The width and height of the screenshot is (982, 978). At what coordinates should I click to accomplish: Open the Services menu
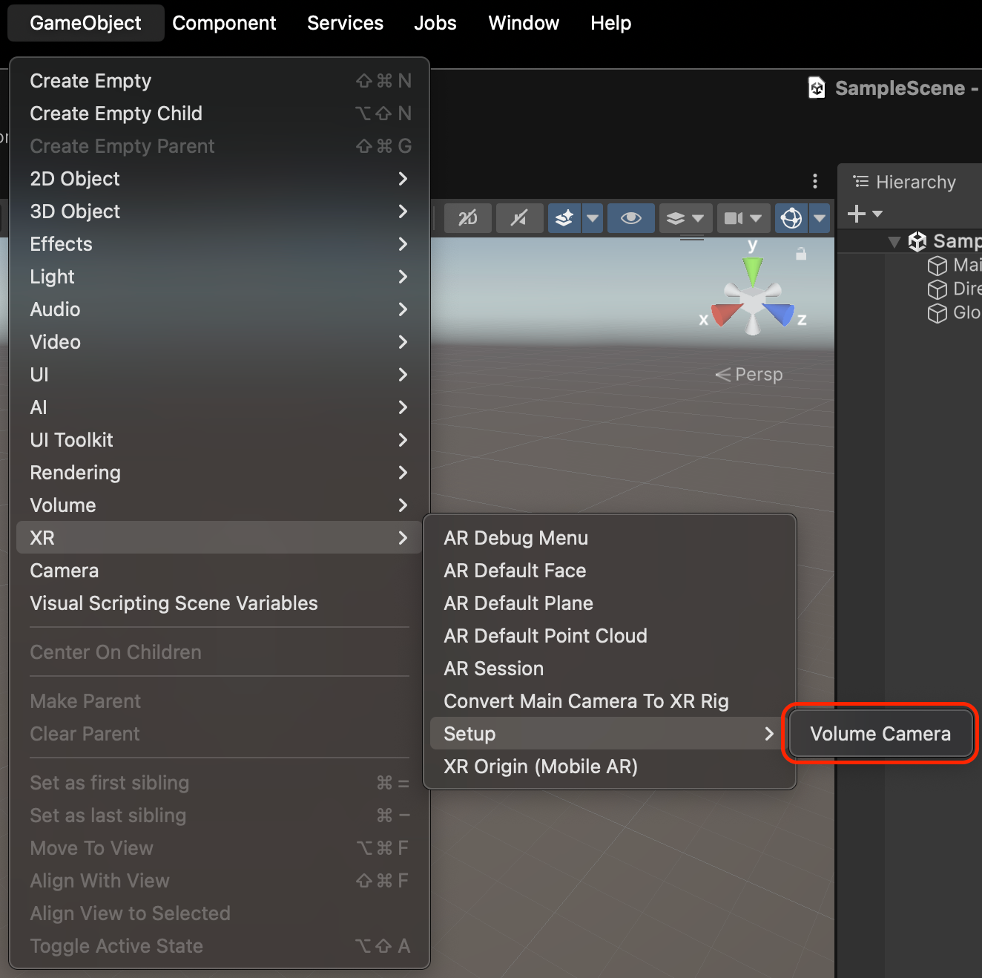pyautogui.click(x=345, y=23)
